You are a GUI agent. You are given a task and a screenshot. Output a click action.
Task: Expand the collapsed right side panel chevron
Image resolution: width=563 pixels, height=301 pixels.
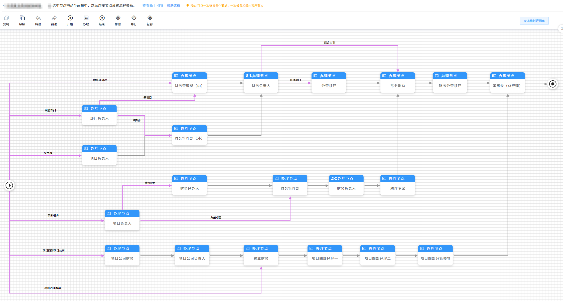[561, 29]
